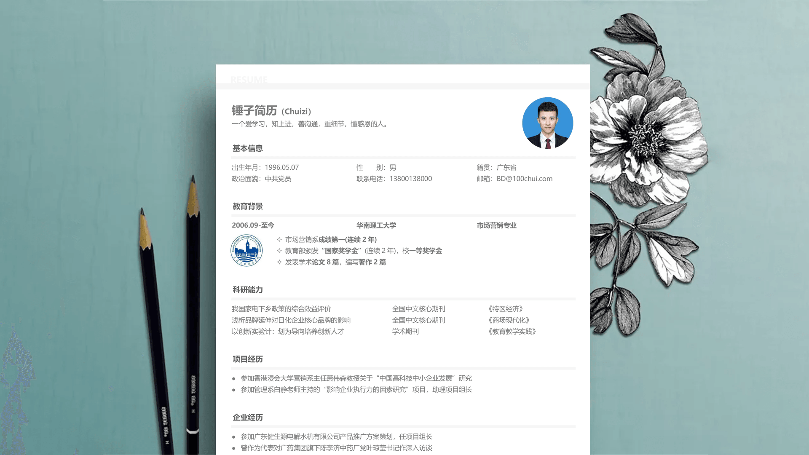Click the round bullet before 参加香港浸会大学
The height and width of the screenshot is (455, 809).
233,379
